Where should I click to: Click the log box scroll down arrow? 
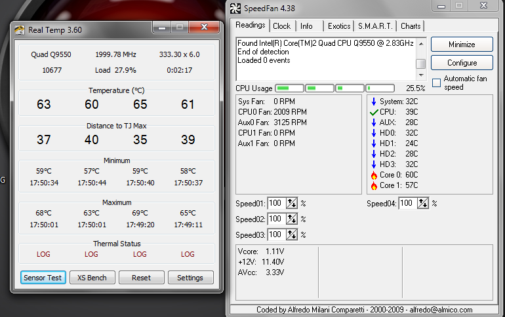point(421,75)
